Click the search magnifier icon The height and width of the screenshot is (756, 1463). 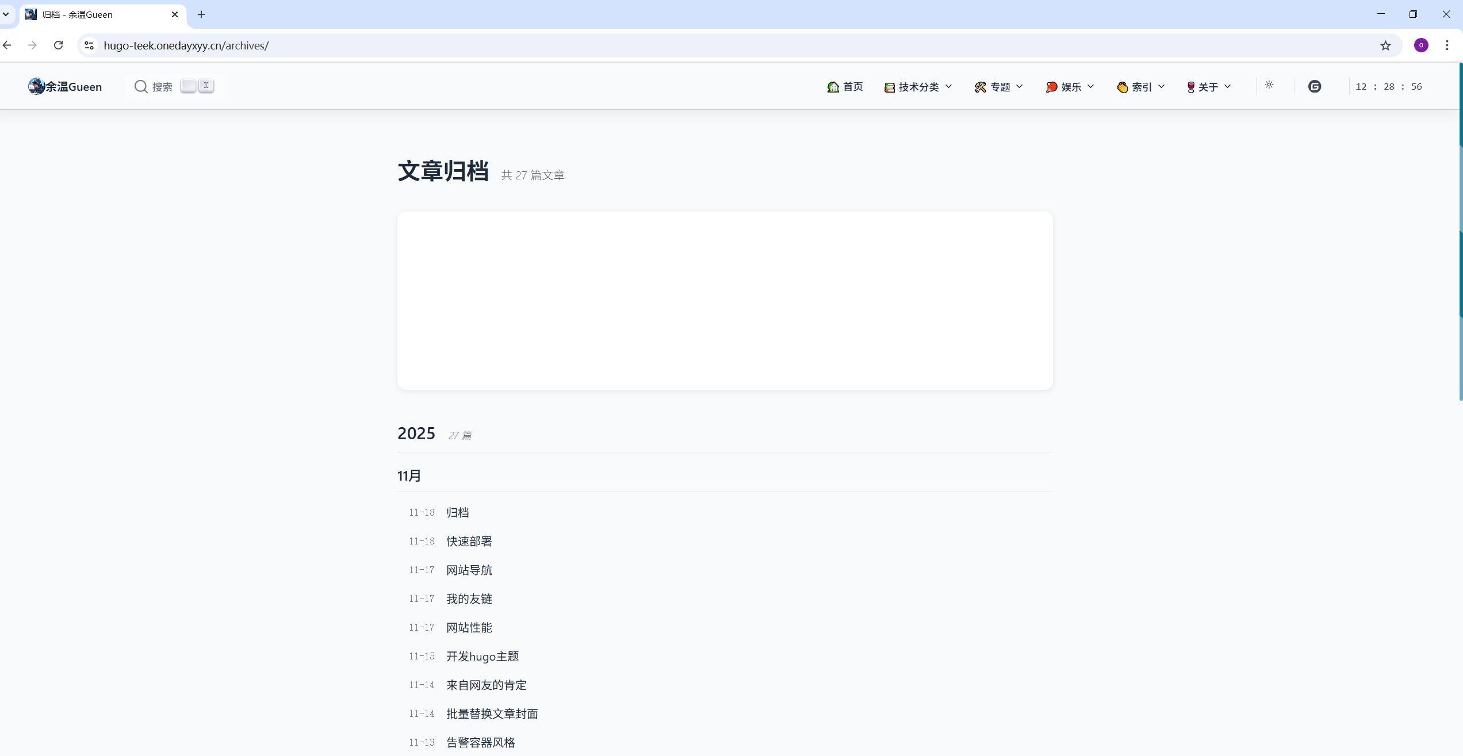pos(141,86)
